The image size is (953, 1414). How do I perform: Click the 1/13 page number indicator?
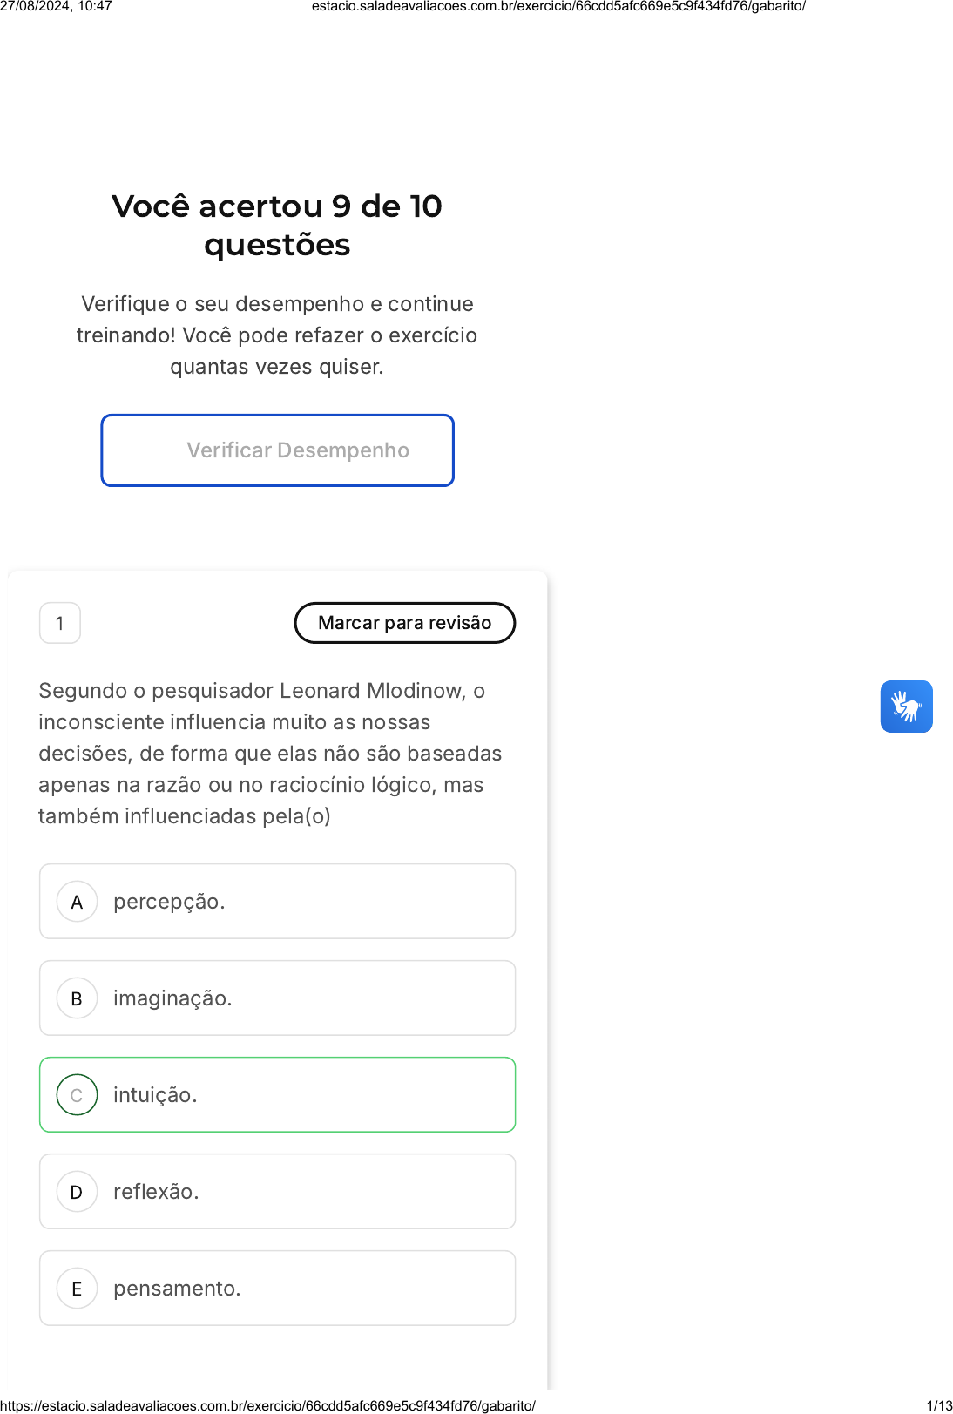(x=939, y=1405)
